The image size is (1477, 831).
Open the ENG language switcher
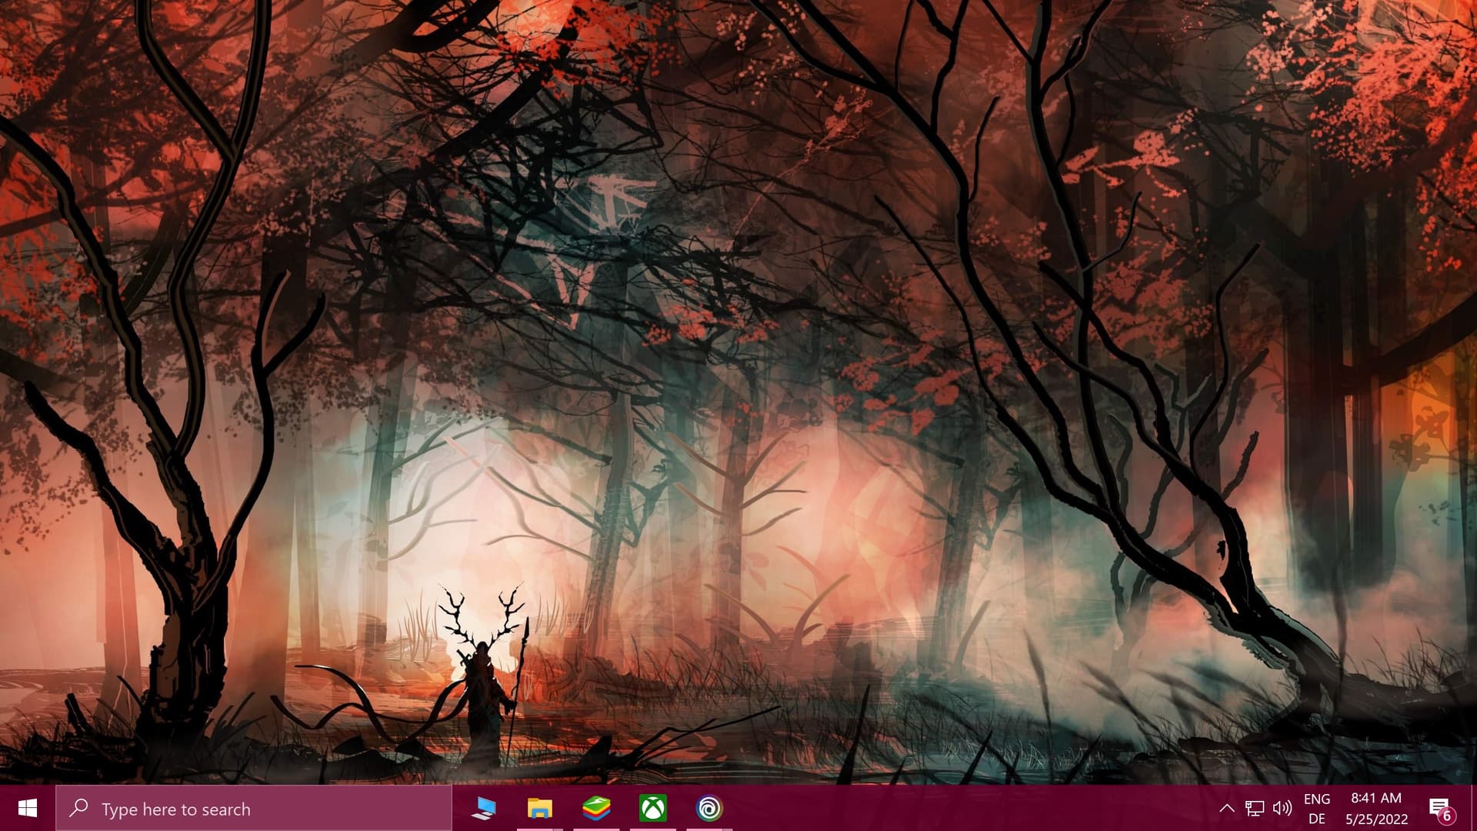click(1316, 799)
